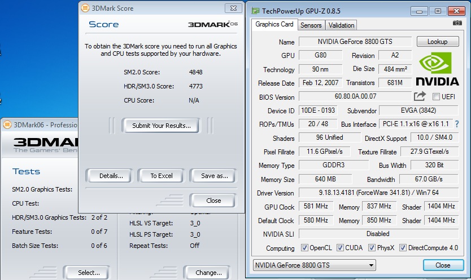Switch to the Graphics Card tab
This screenshot has height=280, width=471.
(x=274, y=24)
